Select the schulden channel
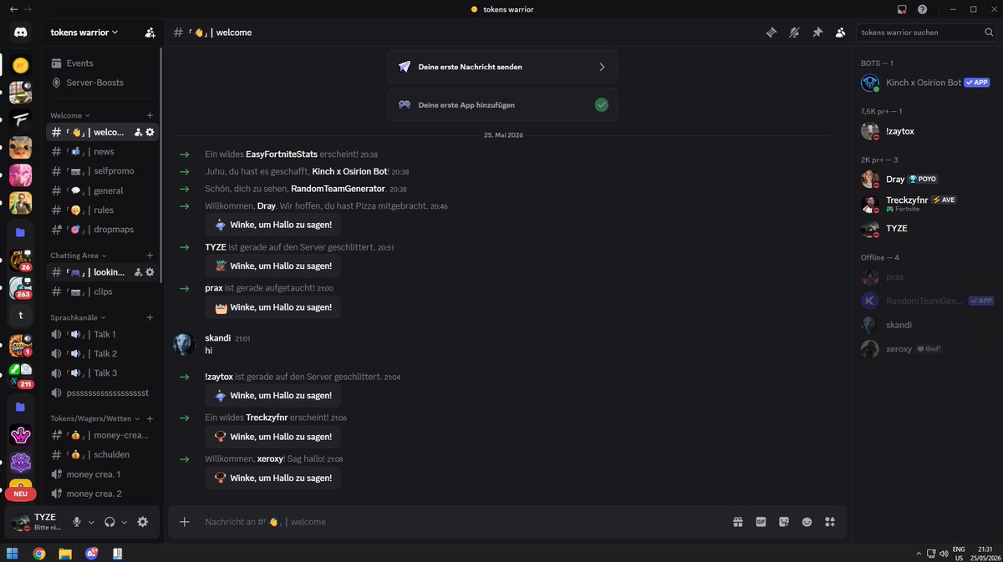 104,454
